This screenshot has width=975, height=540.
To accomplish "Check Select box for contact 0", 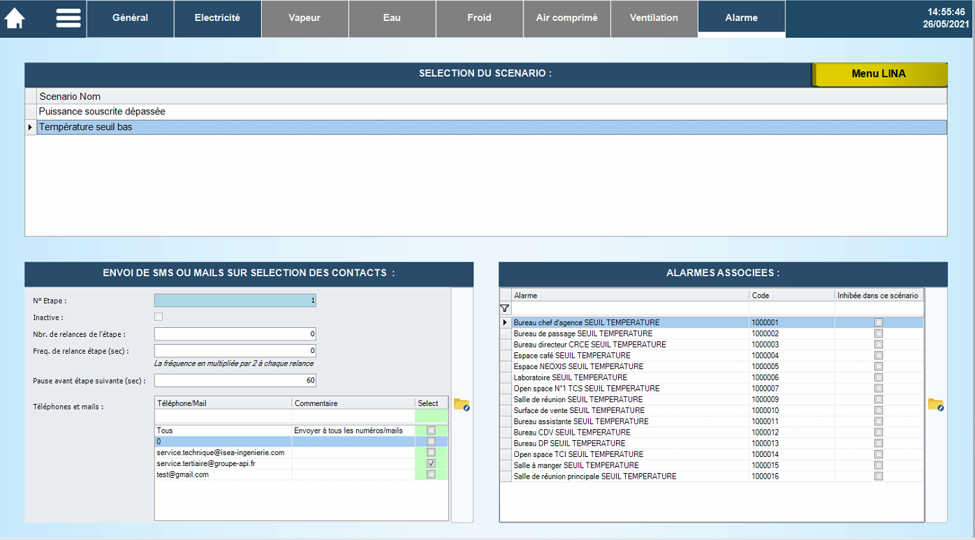I will click(431, 442).
